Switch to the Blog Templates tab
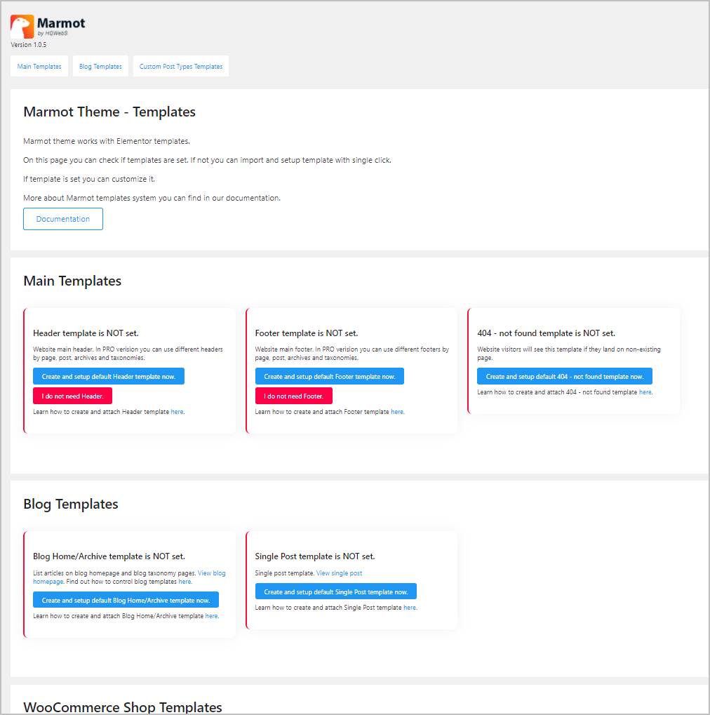Screen dimensions: 710x715 [x=100, y=67]
